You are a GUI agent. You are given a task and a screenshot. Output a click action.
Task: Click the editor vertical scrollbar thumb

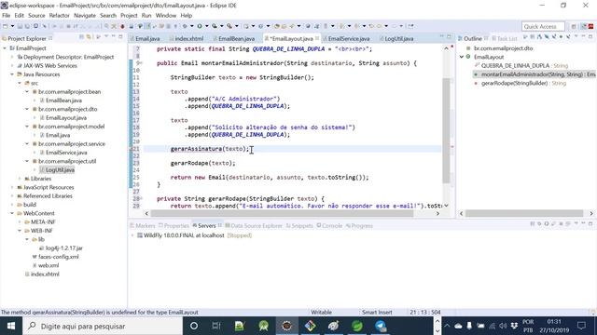tap(446, 130)
